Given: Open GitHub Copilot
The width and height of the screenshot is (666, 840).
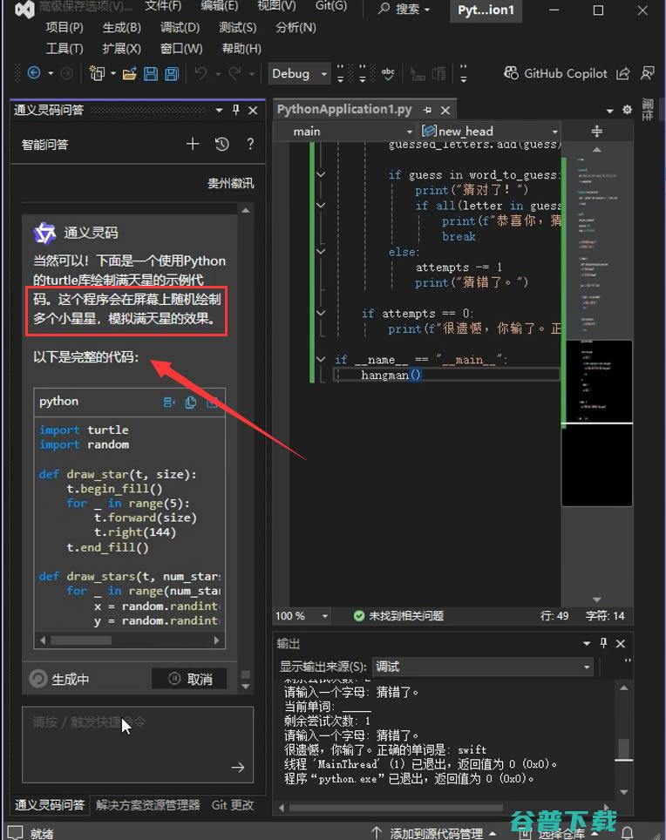Looking at the screenshot, I should click(555, 73).
